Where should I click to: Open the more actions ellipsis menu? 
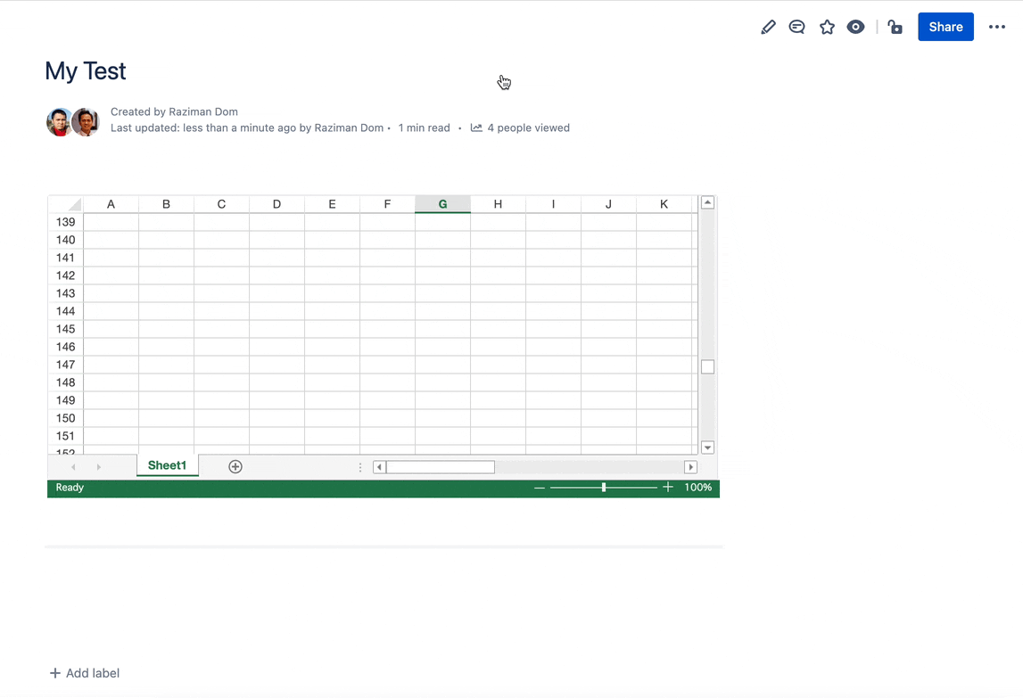[x=997, y=27]
